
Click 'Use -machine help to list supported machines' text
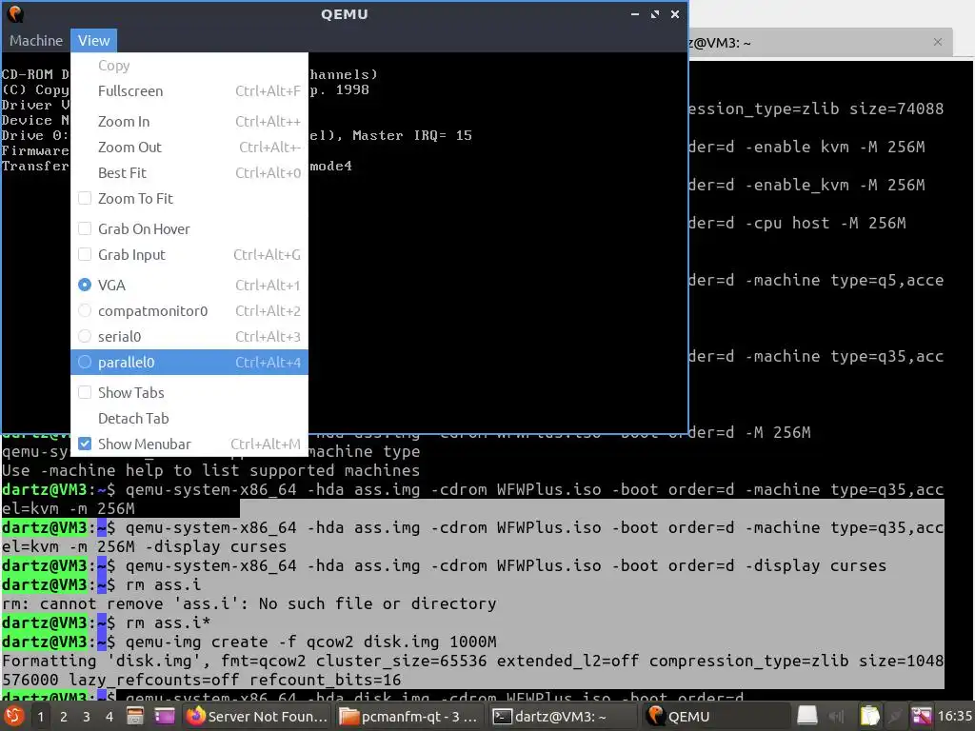pos(210,470)
